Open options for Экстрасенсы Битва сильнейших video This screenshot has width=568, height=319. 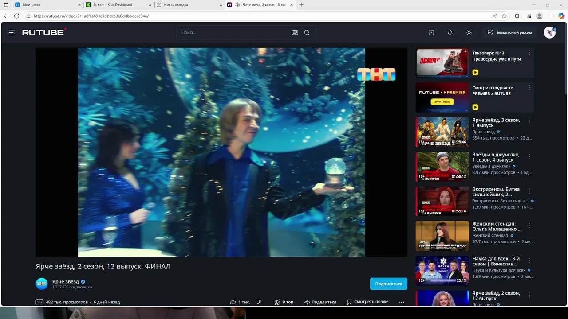pos(529,191)
